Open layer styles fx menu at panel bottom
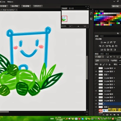Screen dimensions: 121x121 coord(104,115)
